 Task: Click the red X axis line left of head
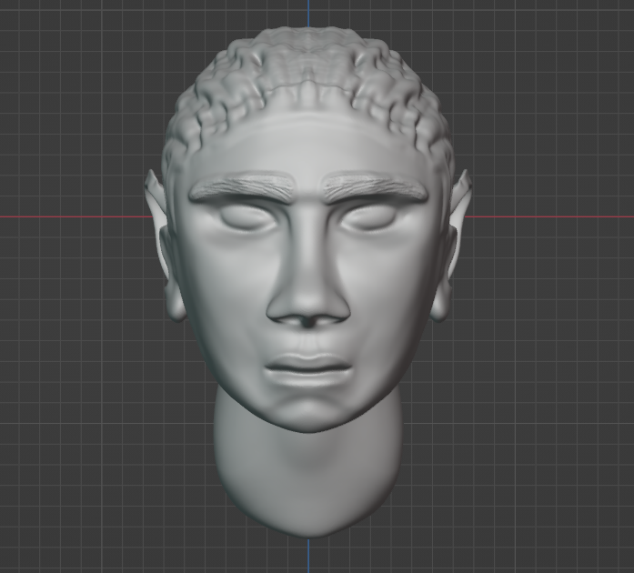[73, 217]
